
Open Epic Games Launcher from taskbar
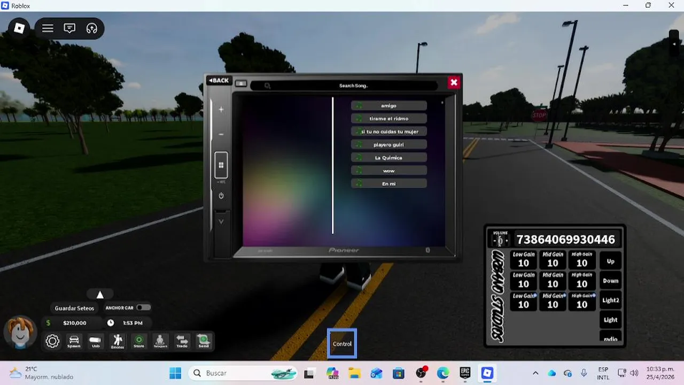click(x=465, y=373)
